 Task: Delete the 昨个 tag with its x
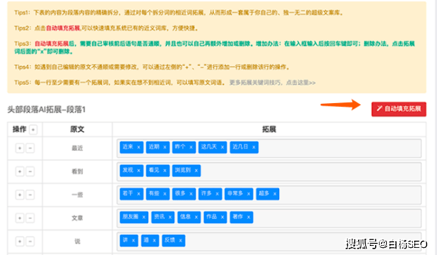click(191, 147)
